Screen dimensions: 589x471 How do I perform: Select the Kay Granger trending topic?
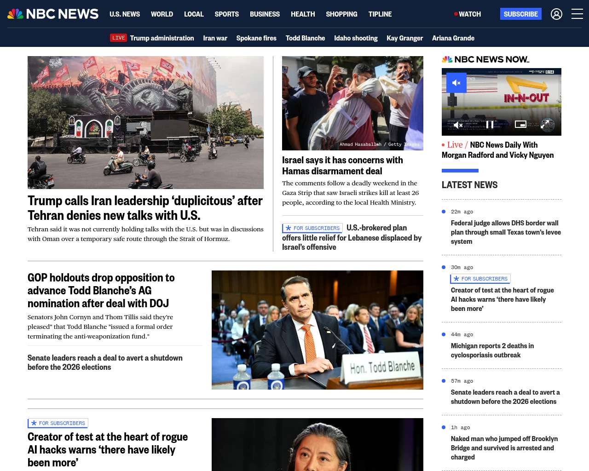[405, 38]
